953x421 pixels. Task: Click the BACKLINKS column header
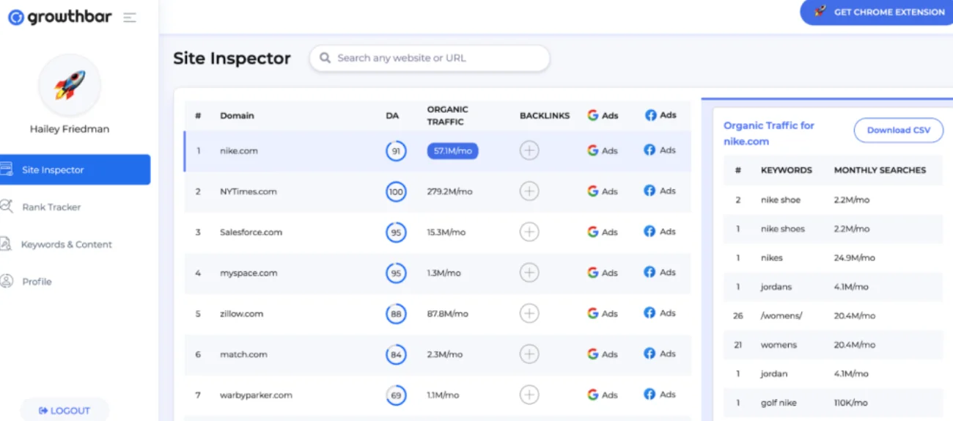pyautogui.click(x=545, y=115)
